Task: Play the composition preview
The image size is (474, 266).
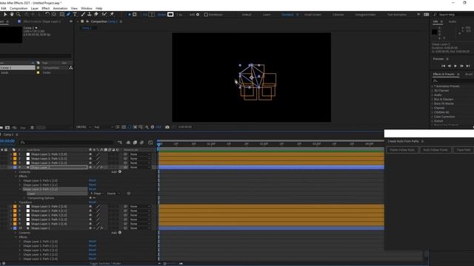Action: 455,66
